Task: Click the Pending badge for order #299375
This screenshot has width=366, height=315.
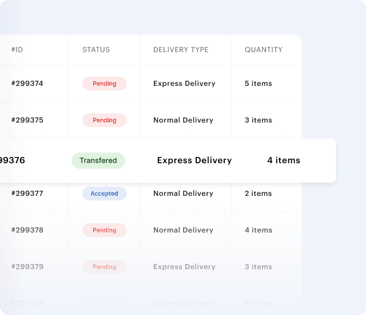Action: coord(104,120)
